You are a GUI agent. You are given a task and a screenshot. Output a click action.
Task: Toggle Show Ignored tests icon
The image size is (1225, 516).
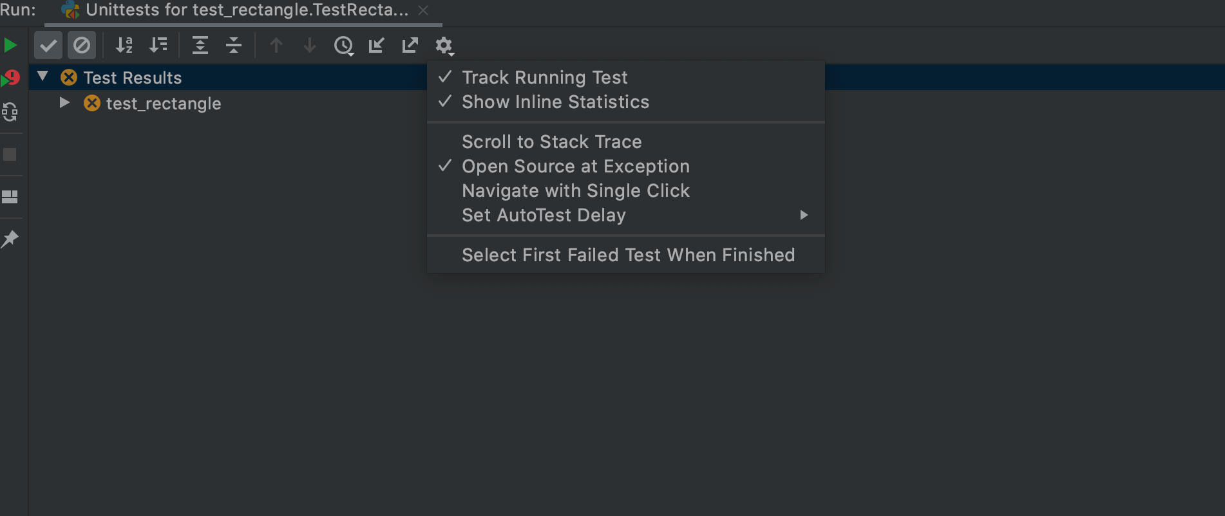pyautogui.click(x=82, y=46)
